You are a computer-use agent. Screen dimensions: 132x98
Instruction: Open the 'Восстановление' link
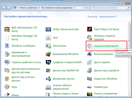click(103, 54)
